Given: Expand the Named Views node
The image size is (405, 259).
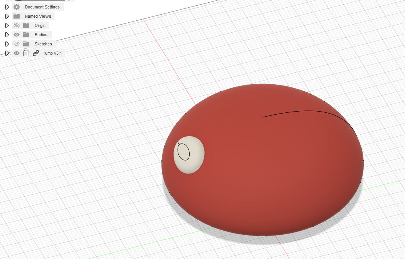Looking at the screenshot, I should 7,16.
